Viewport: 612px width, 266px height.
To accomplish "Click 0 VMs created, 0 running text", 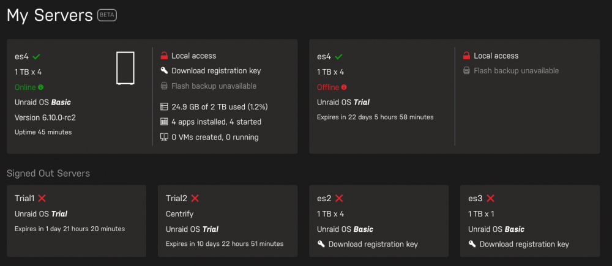I will tap(215, 138).
